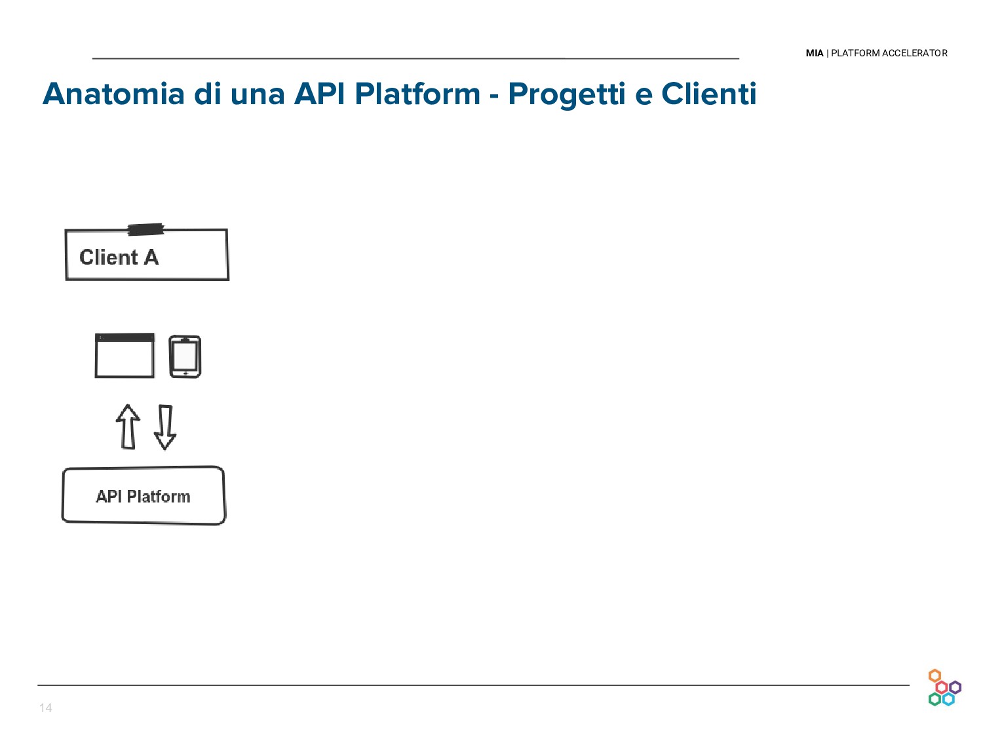Click the slide title "Anatomia di una API Platform"
983x737 pixels.
tap(261, 94)
